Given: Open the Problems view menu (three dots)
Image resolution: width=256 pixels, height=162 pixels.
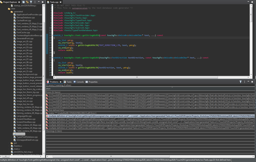Looking at the screenshot, I should click(244, 82).
